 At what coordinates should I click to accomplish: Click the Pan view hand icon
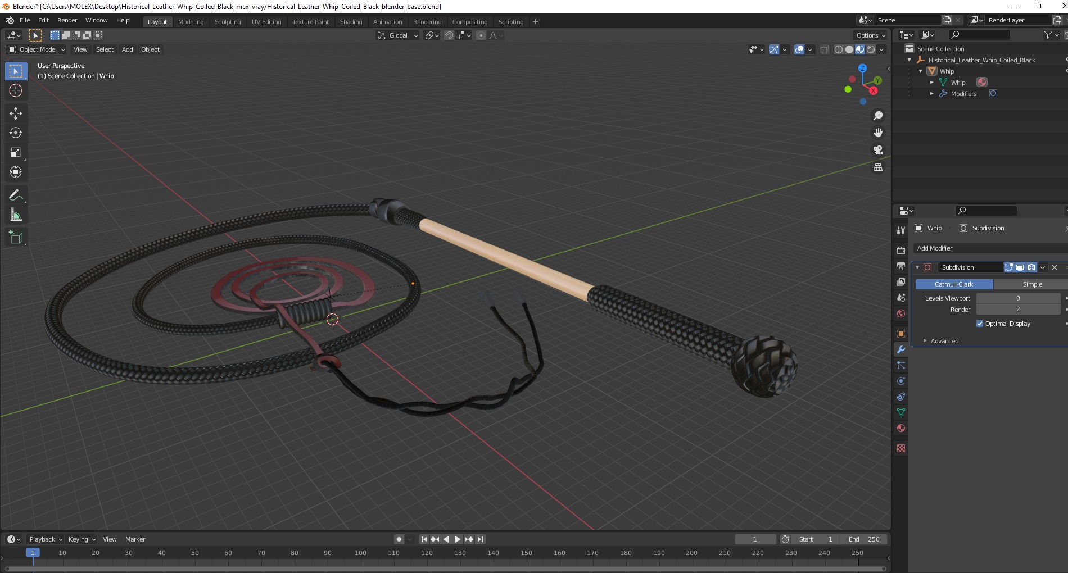click(x=877, y=133)
